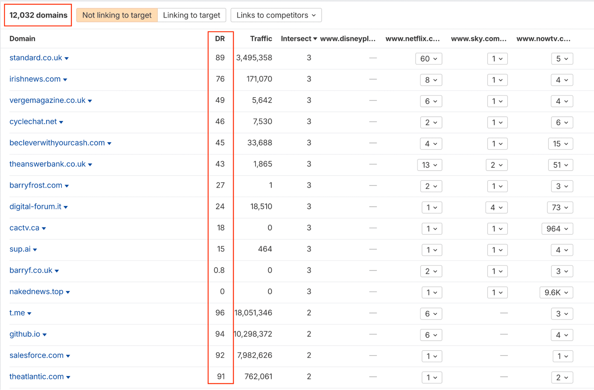Open the 15 backlinks dropdown for becleverwithyourcash.com
The image size is (594, 390).
point(560,144)
